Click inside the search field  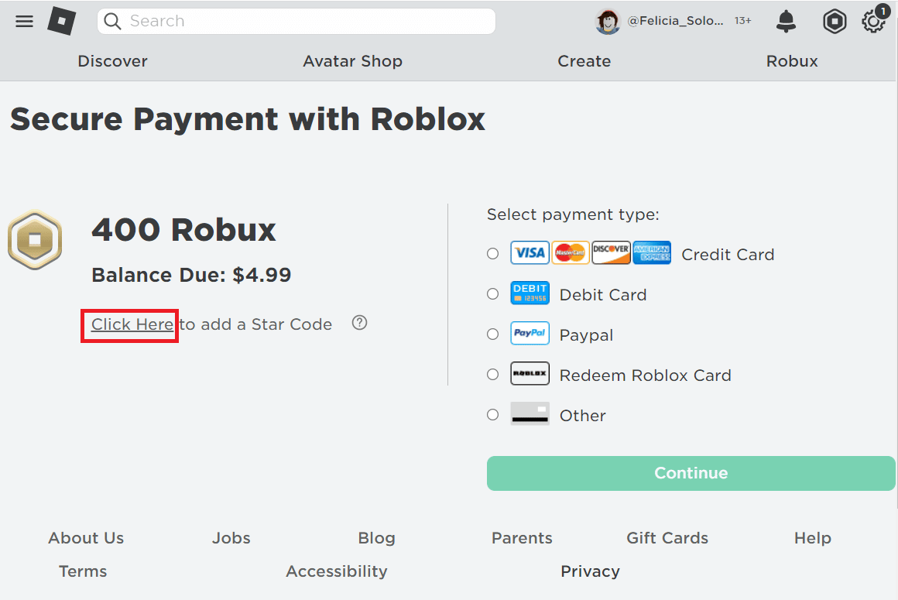(x=296, y=21)
